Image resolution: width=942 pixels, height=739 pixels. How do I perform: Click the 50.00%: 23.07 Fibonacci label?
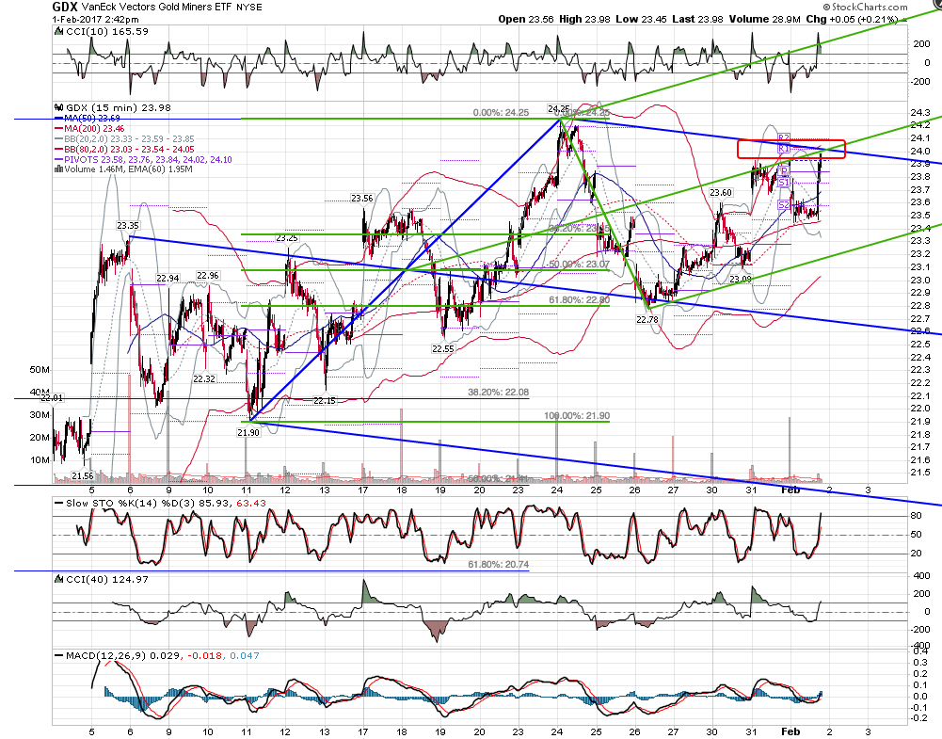click(x=579, y=265)
